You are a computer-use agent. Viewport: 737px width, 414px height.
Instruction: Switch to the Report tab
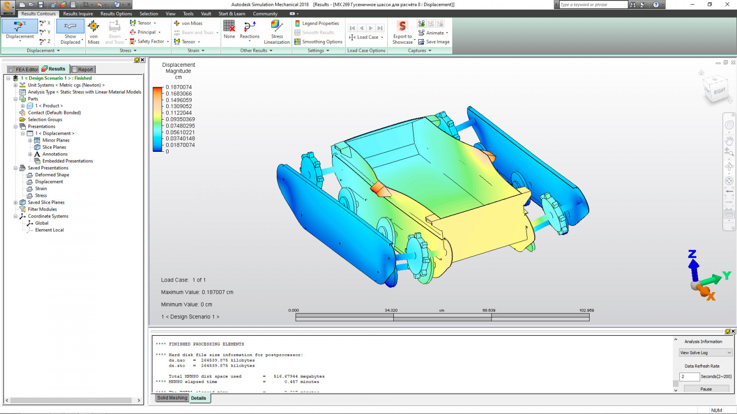click(x=82, y=69)
